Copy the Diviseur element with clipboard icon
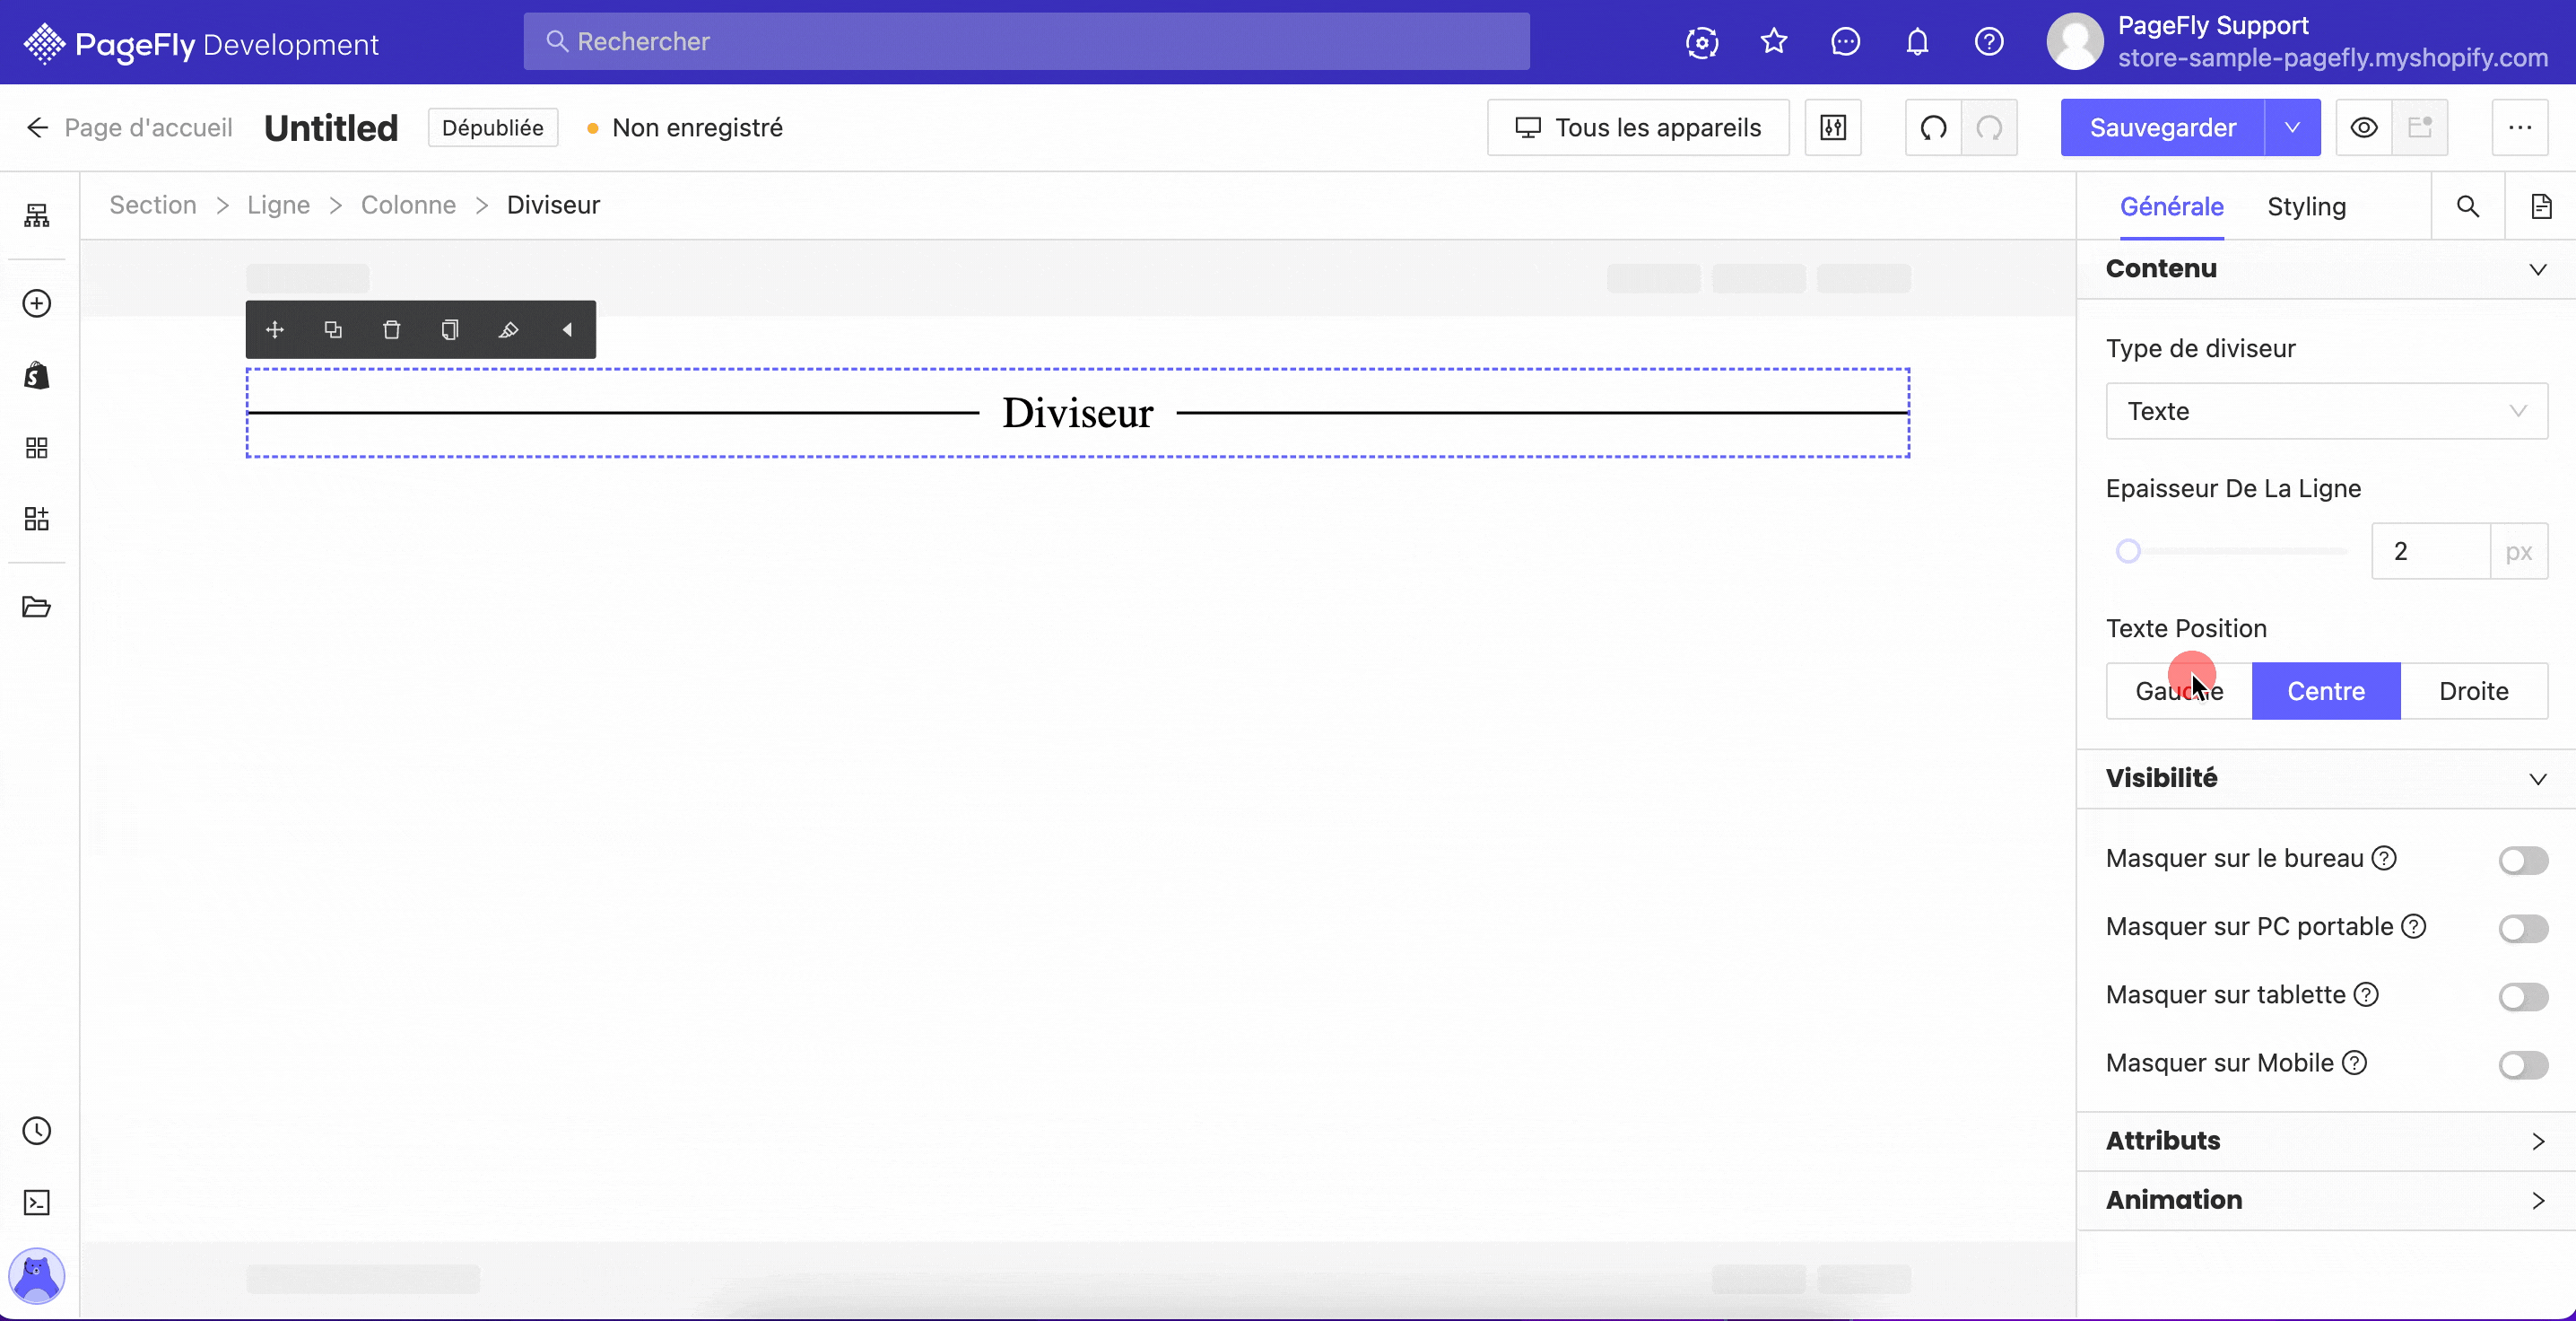This screenshot has height=1321, width=2576. click(x=450, y=329)
